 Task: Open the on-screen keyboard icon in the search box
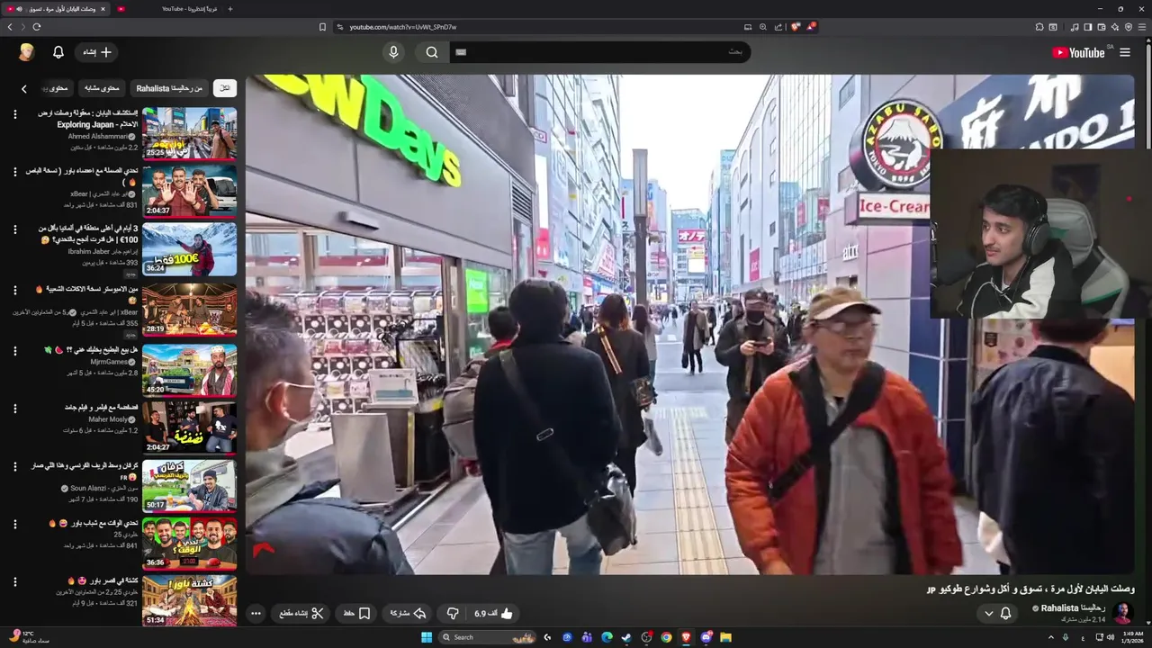[462, 52]
